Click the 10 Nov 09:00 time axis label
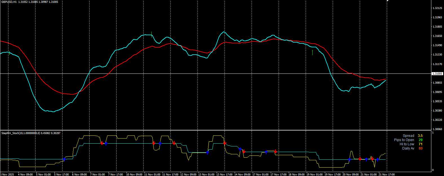This screenshot has width=444, height=176. tap(135, 174)
